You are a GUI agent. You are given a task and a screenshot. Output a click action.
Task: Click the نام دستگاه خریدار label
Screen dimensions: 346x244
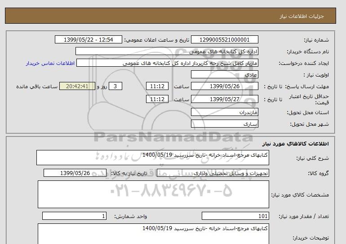[x=308, y=51]
